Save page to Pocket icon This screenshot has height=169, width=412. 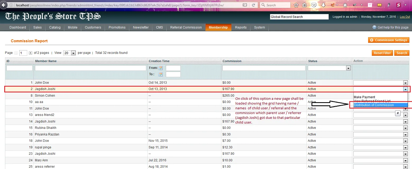coord(314,5)
